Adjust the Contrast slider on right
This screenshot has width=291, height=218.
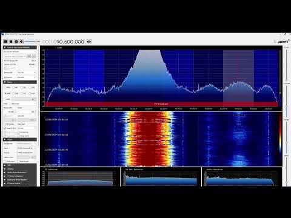pyautogui.click(x=287, y=101)
